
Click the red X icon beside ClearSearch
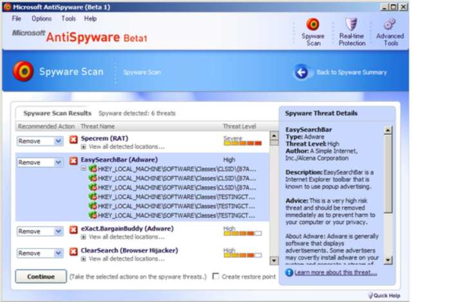(x=73, y=252)
